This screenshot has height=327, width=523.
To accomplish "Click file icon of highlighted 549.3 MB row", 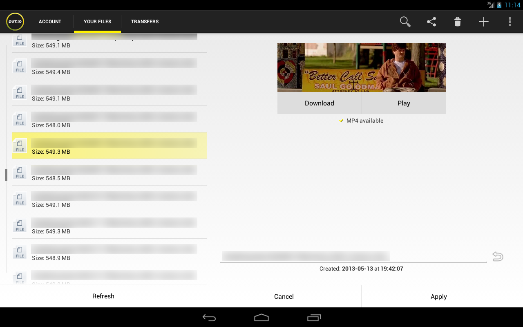I will [x=20, y=146].
